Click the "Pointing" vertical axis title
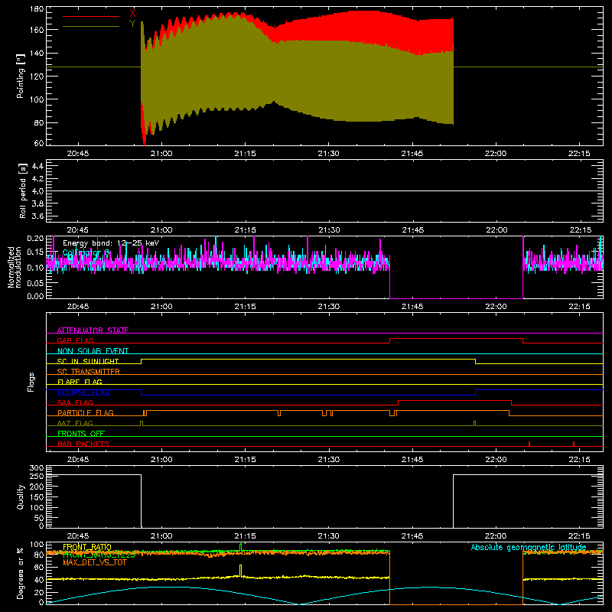The width and height of the screenshot is (612, 612). [x=21, y=76]
